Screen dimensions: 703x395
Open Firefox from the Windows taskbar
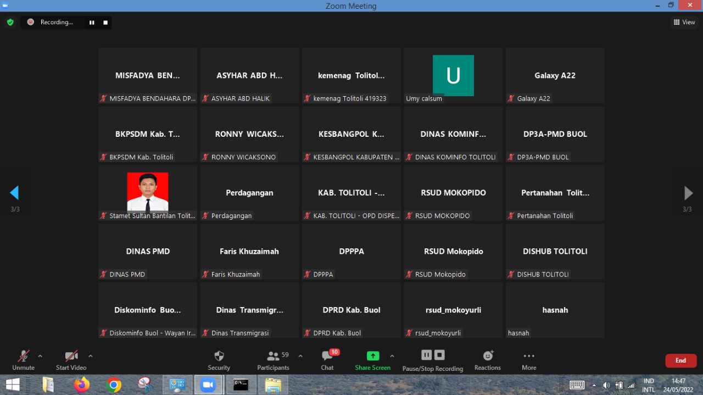82,385
